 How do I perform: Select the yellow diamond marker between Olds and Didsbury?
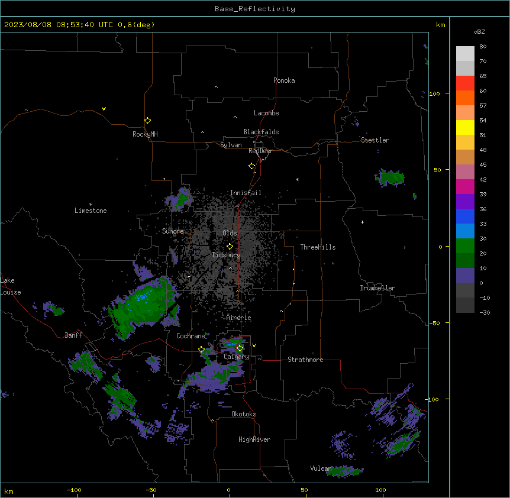[x=230, y=247]
